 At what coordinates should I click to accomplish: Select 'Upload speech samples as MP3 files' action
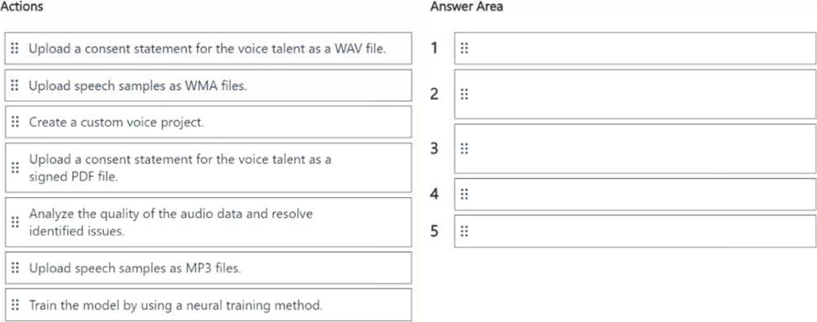coord(208,267)
